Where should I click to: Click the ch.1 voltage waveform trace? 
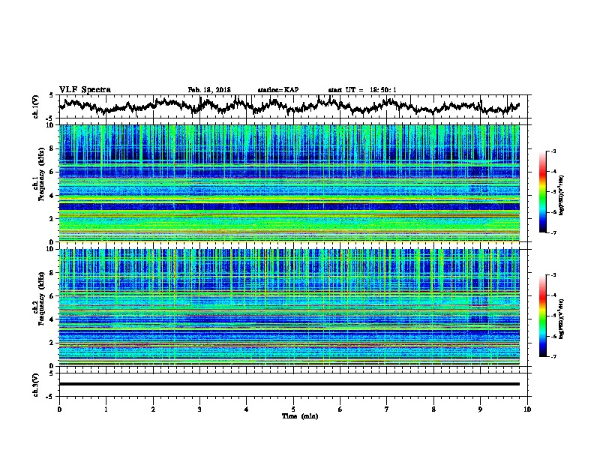(x=289, y=106)
